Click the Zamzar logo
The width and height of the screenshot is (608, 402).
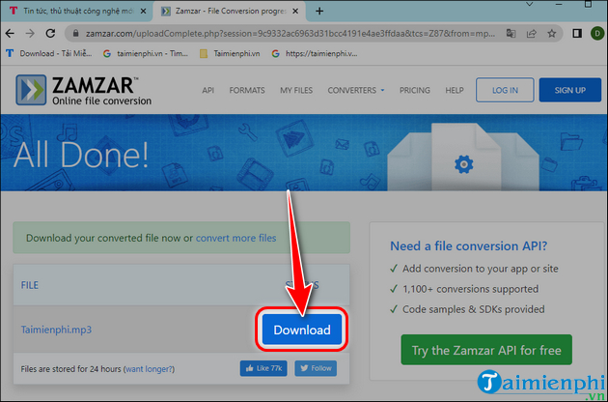coord(83,90)
